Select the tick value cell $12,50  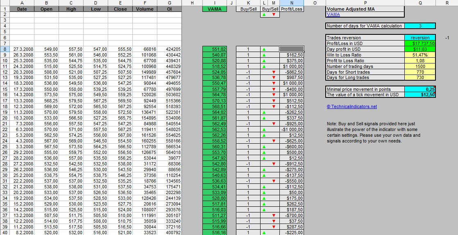420,95
